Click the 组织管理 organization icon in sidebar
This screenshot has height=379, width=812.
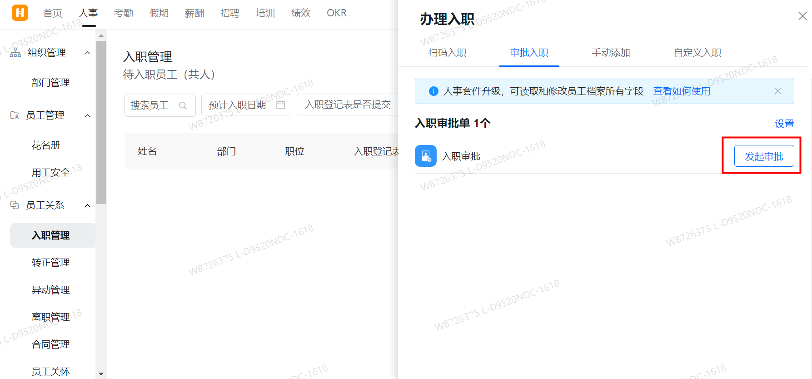tap(15, 53)
